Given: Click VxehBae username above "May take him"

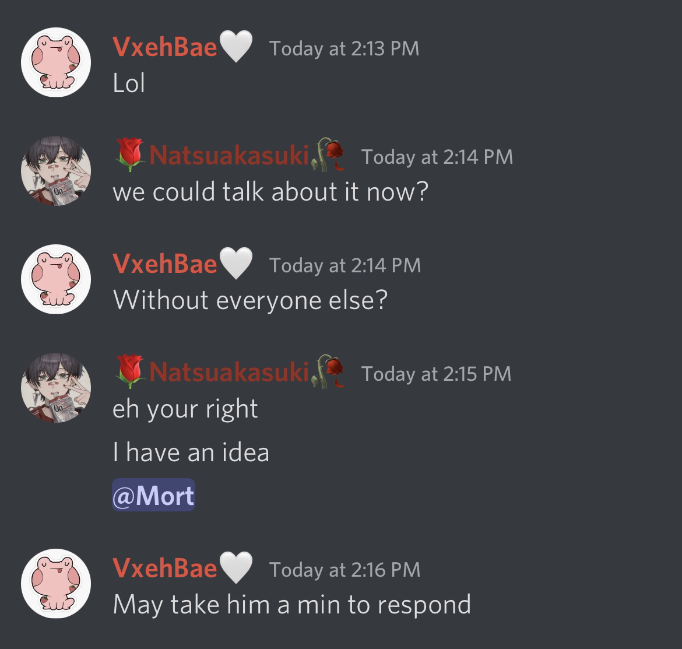Looking at the screenshot, I should point(165,568).
